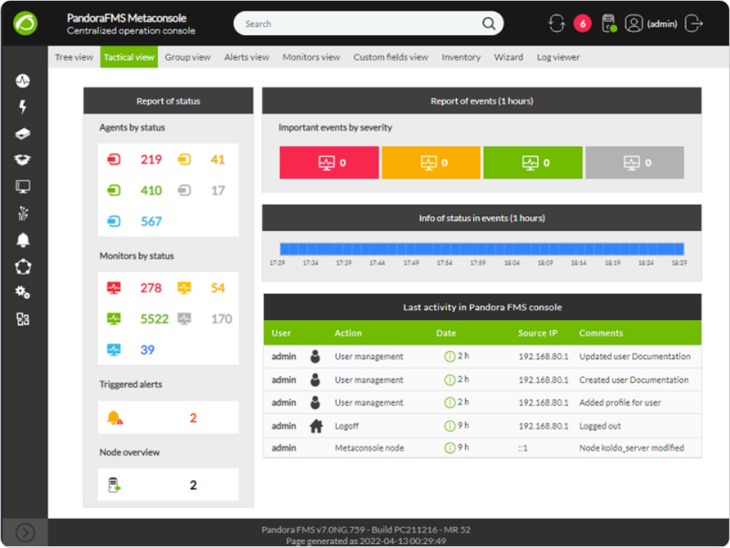Click the unknown agents grey icon
This screenshot has width=730, height=548.
(184, 190)
